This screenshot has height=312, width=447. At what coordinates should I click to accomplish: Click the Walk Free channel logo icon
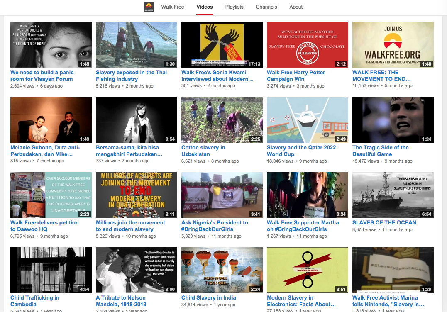pyautogui.click(x=149, y=7)
